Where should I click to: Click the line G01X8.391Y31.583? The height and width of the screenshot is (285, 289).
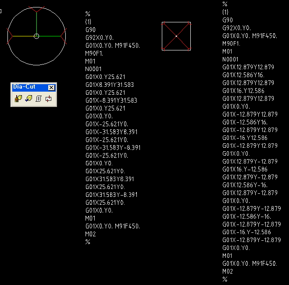(x=110, y=85)
